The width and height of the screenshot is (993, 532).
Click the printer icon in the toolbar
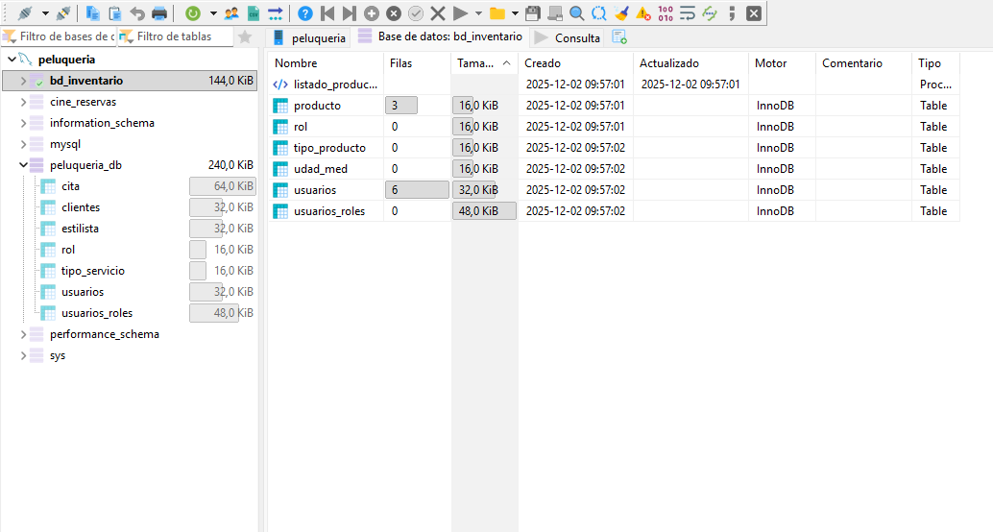click(x=159, y=13)
